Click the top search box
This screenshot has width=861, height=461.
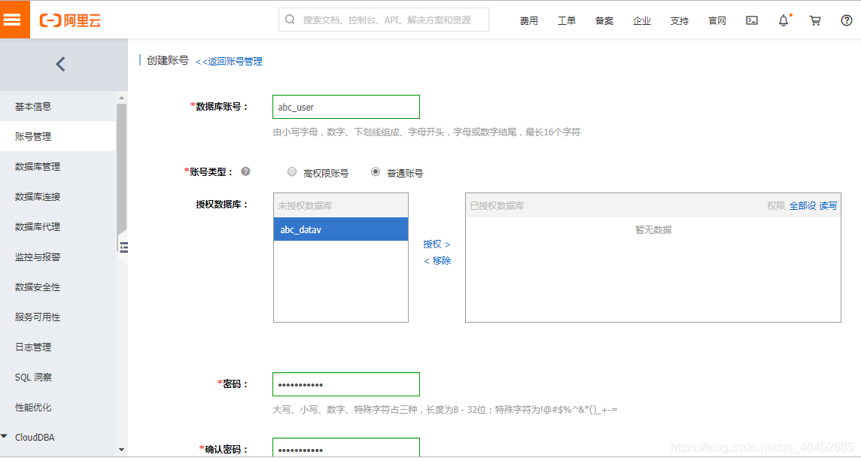[x=384, y=20]
